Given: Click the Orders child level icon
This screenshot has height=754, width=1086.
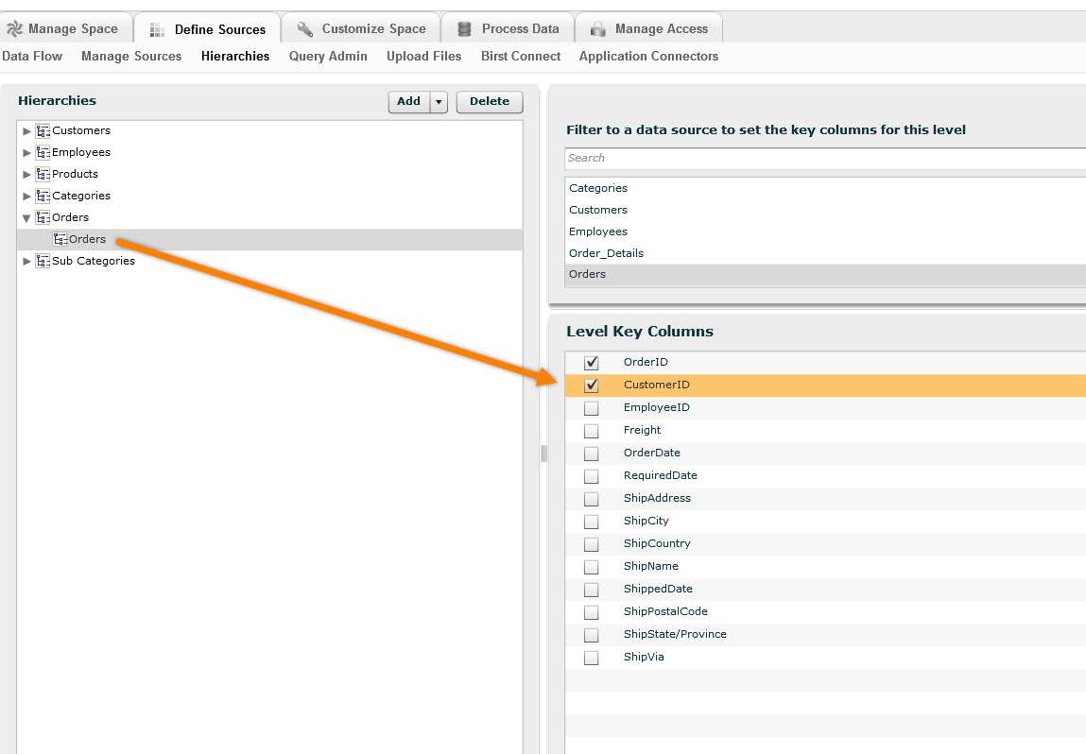Looking at the screenshot, I should 60,240.
